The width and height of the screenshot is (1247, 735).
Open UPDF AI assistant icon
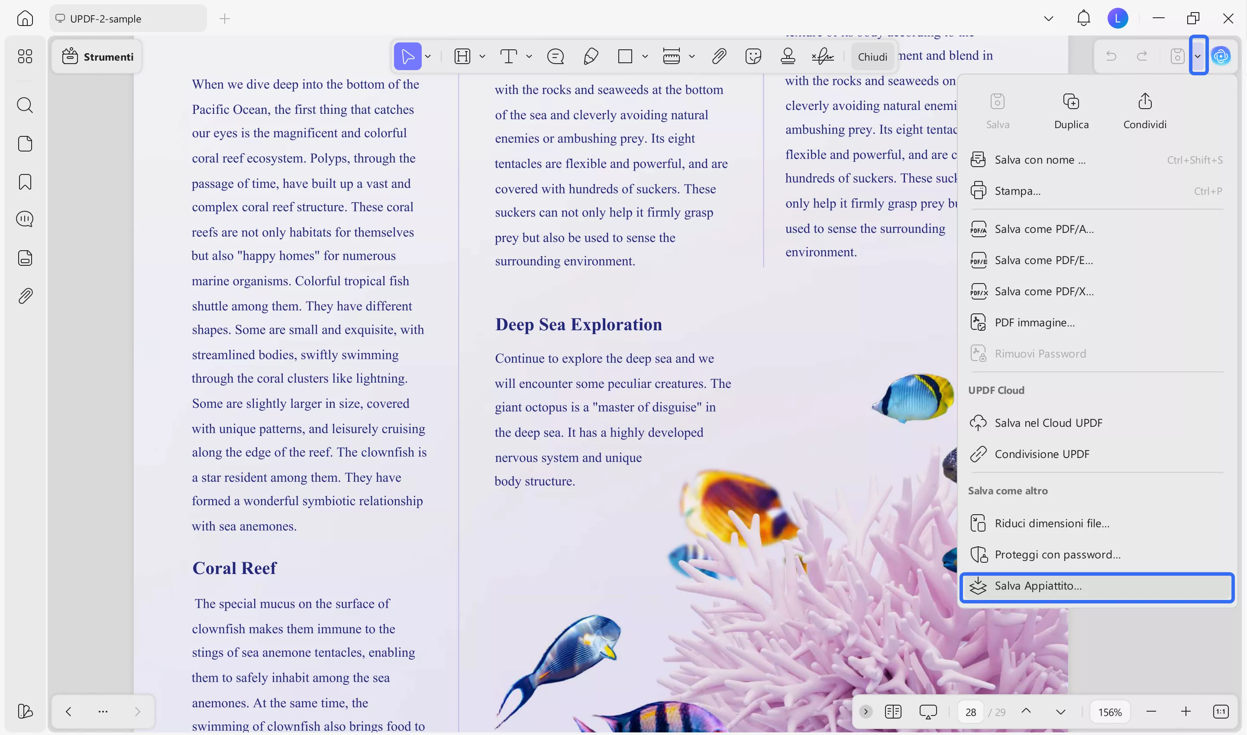(1221, 56)
